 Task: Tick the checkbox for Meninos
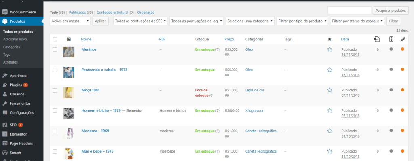coord(55,49)
